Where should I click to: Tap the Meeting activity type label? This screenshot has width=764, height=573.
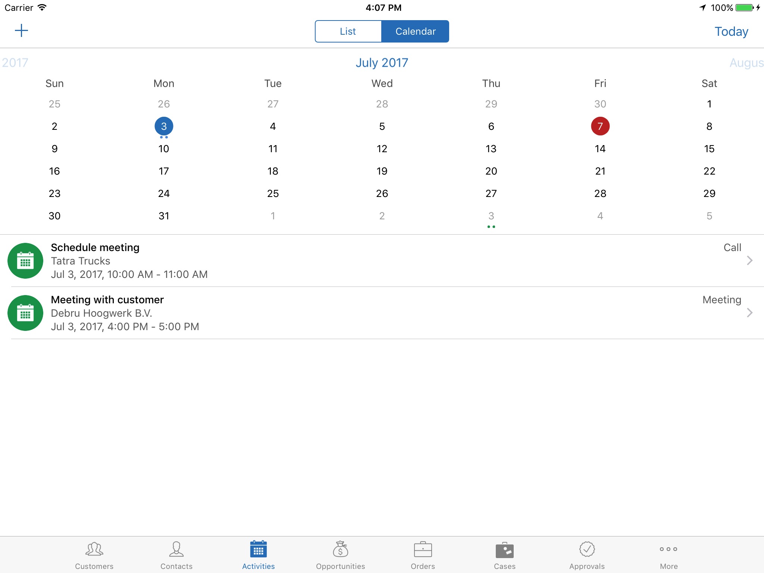click(722, 300)
